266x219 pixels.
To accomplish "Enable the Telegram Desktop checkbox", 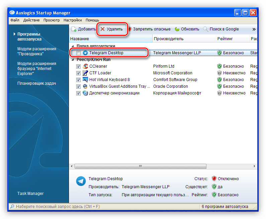I will tap(78, 53).
